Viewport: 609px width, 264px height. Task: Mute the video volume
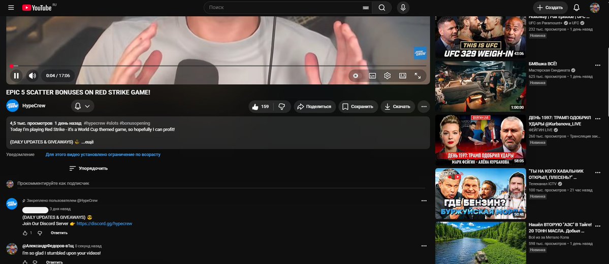[32, 76]
